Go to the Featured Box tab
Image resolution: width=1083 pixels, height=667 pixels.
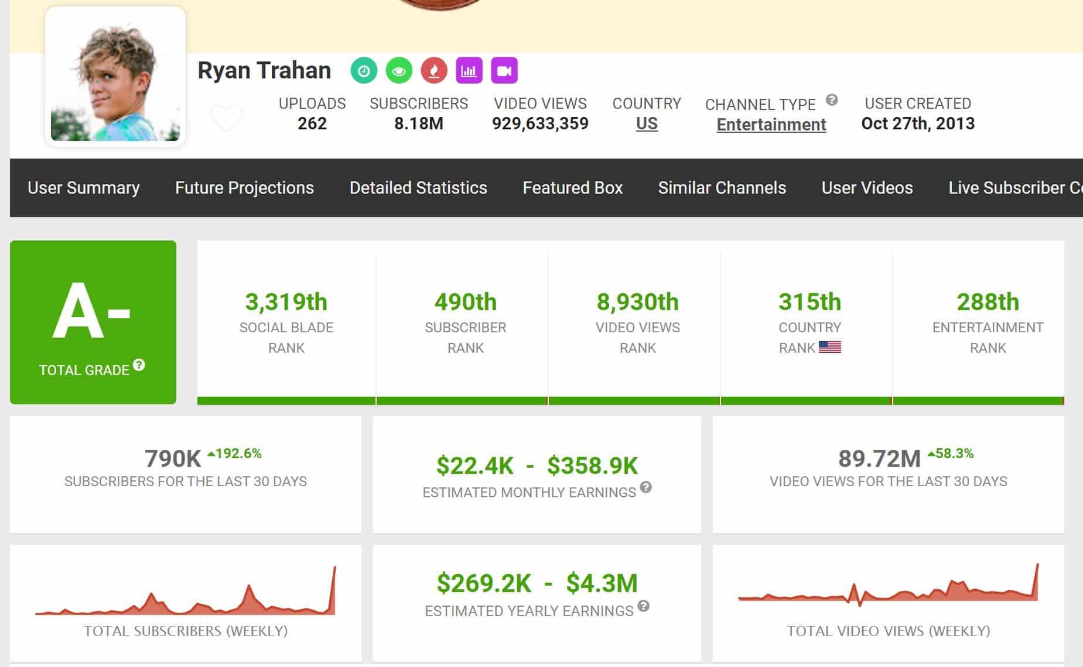[x=573, y=188]
